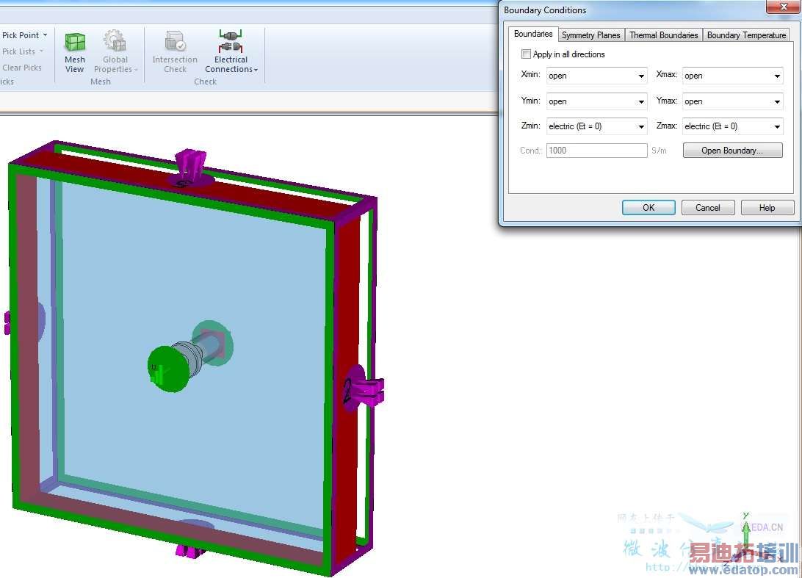802x578 pixels.
Task: Switch to the Boundary Temperature tab
Action: click(x=746, y=35)
